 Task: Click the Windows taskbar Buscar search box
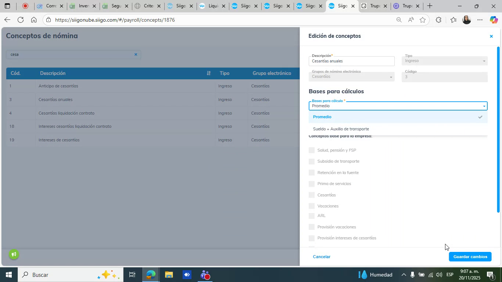click(x=70, y=275)
